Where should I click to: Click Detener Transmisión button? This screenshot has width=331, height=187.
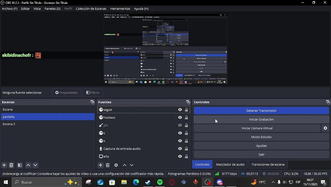click(x=262, y=111)
